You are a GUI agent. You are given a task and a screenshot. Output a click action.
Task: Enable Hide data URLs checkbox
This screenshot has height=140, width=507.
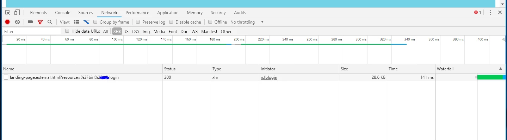point(67,31)
